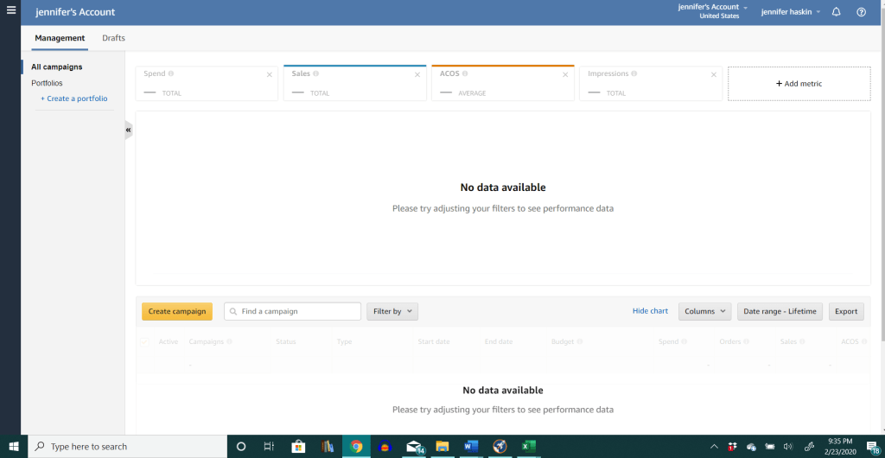
Task: Open Excel from the taskbar
Action: (x=527, y=447)
